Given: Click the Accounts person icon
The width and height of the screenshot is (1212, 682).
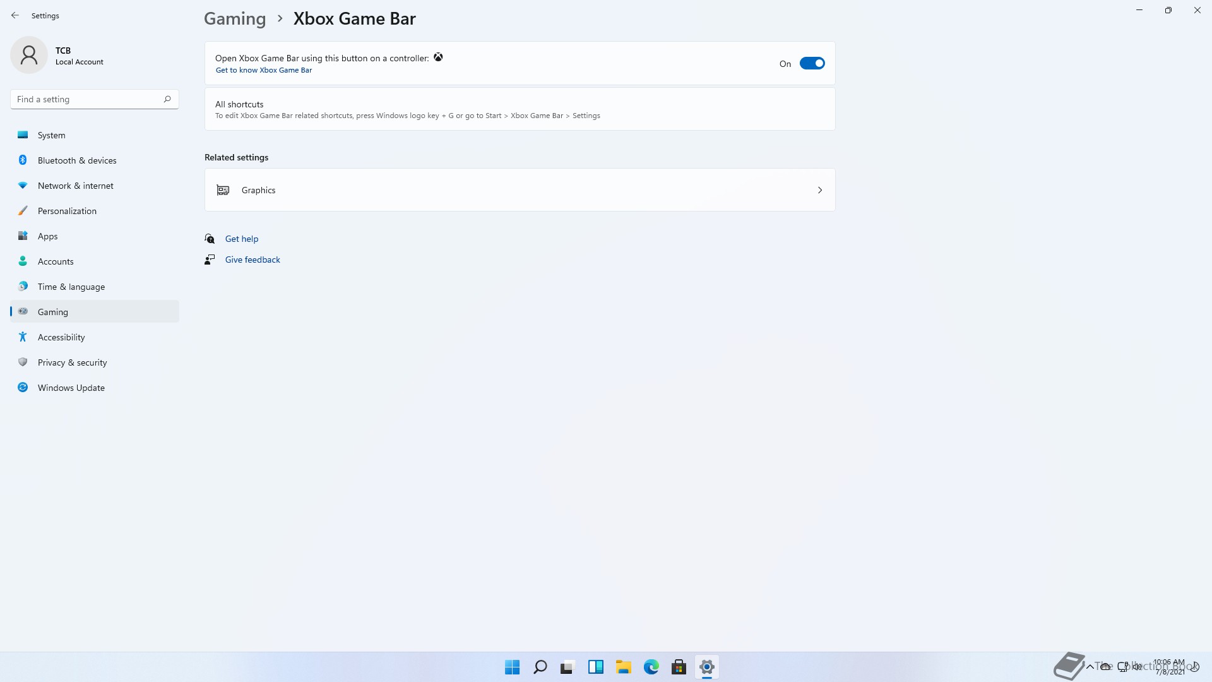Looking at the screenshot, I should tap(23, 261).
